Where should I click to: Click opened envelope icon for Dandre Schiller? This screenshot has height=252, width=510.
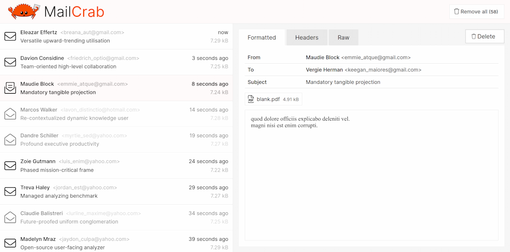click(x=10, y=139)
